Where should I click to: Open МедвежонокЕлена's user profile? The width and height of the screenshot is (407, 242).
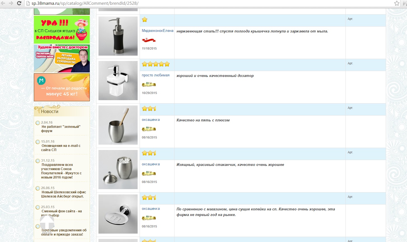point(157,31)
